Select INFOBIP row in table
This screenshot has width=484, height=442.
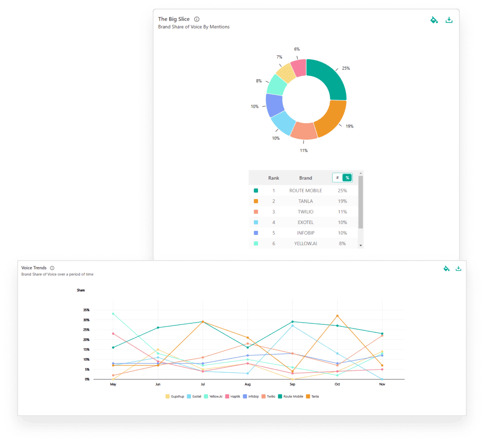[303, 233]
